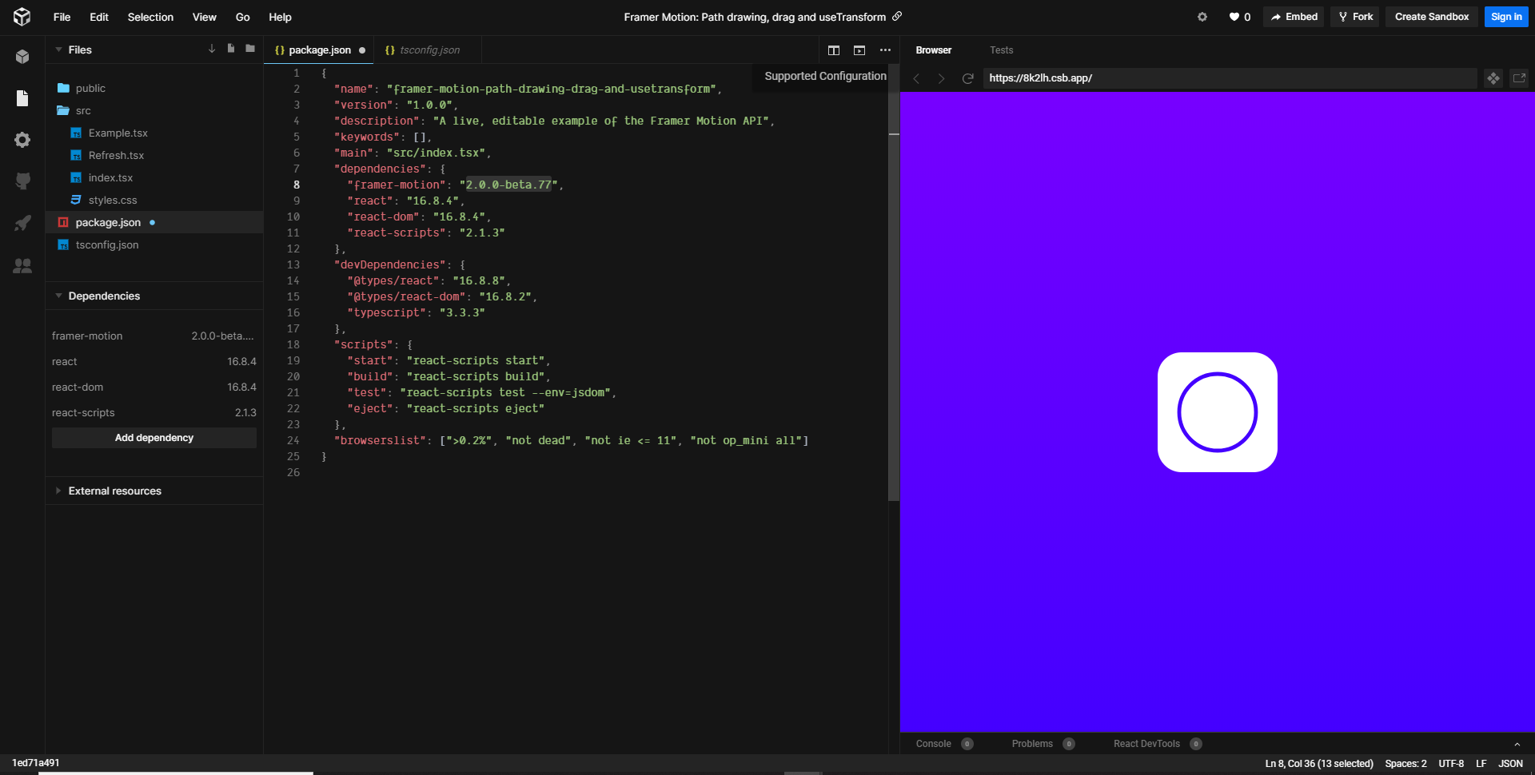Click the like heart counter
The image size is (1535, 775).
coord(1239,17)
